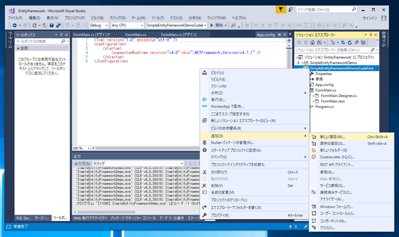Switch to the Web 発行アクティビティ tab

pos(90,218)
